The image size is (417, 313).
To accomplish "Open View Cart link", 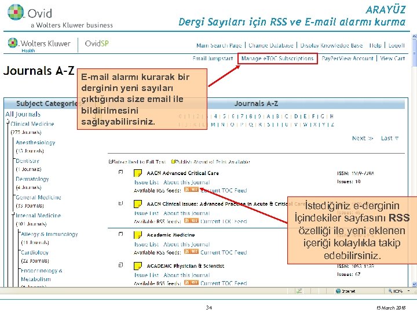I will click(393, 59).
